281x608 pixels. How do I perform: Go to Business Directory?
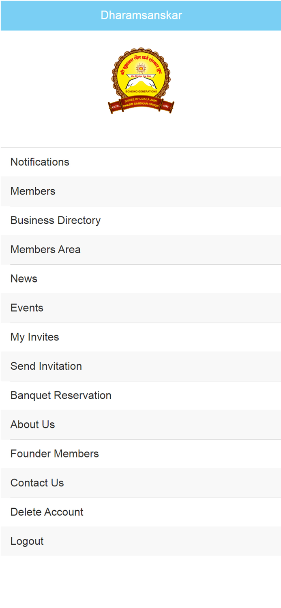(56, 221)
